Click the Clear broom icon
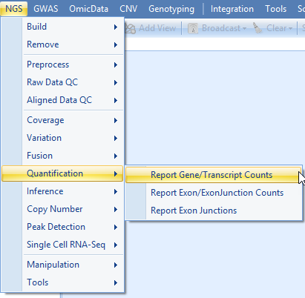 (258, 28)
